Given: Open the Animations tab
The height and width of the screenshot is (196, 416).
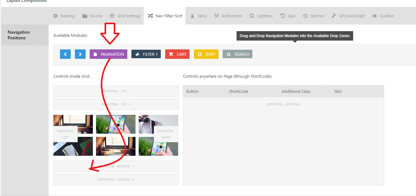Looking at the screenshot, I should tap(228, 16).
